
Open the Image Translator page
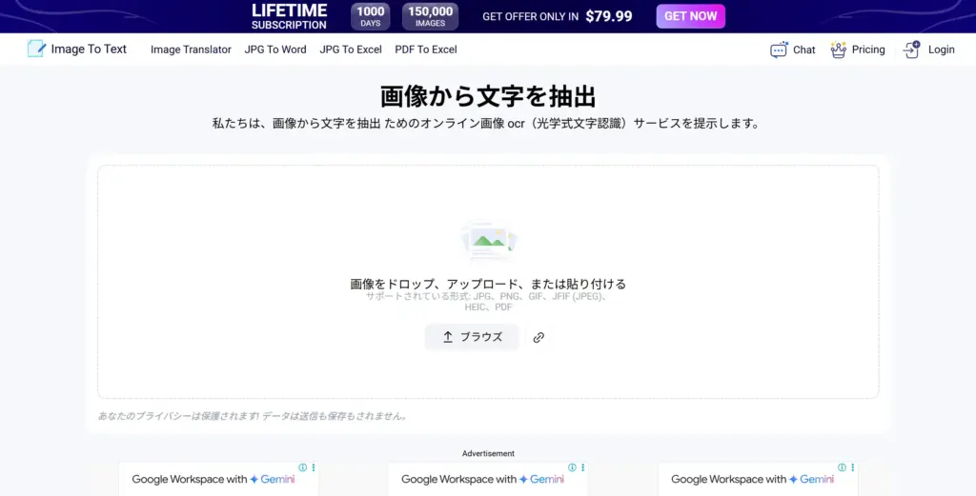tap(191, 50)
